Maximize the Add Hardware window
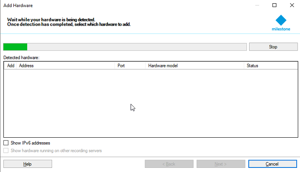Viewport: 300px width, 172px height. pos(274,6)
